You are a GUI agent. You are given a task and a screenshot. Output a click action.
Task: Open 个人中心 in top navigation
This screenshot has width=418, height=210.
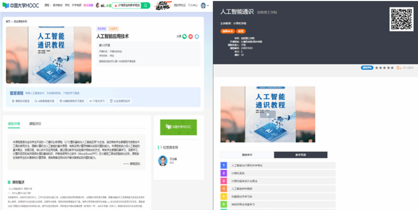coord(193,6)
